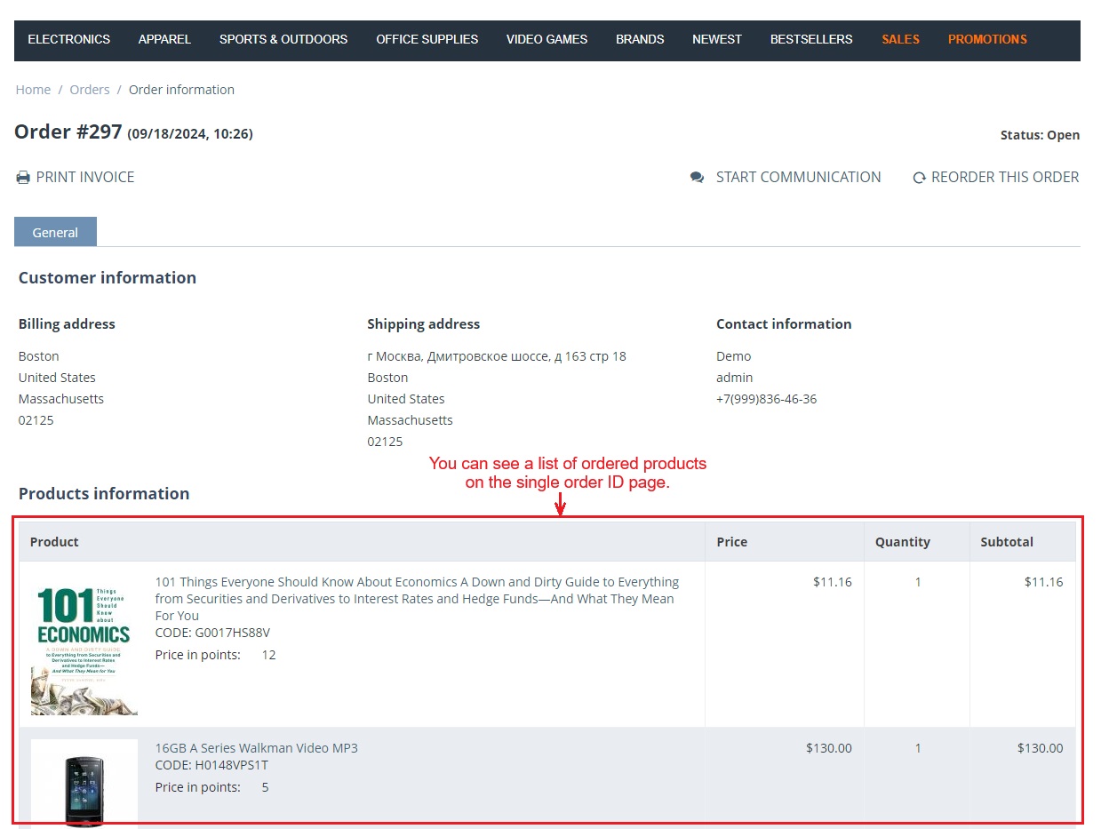Click the Russian shipping street address line

(x=497, y=356)
